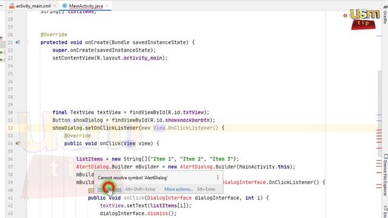Click 'txtView' identifier on line 30
Viewport: 388px width, 218px height.
[x=193, y=113]
